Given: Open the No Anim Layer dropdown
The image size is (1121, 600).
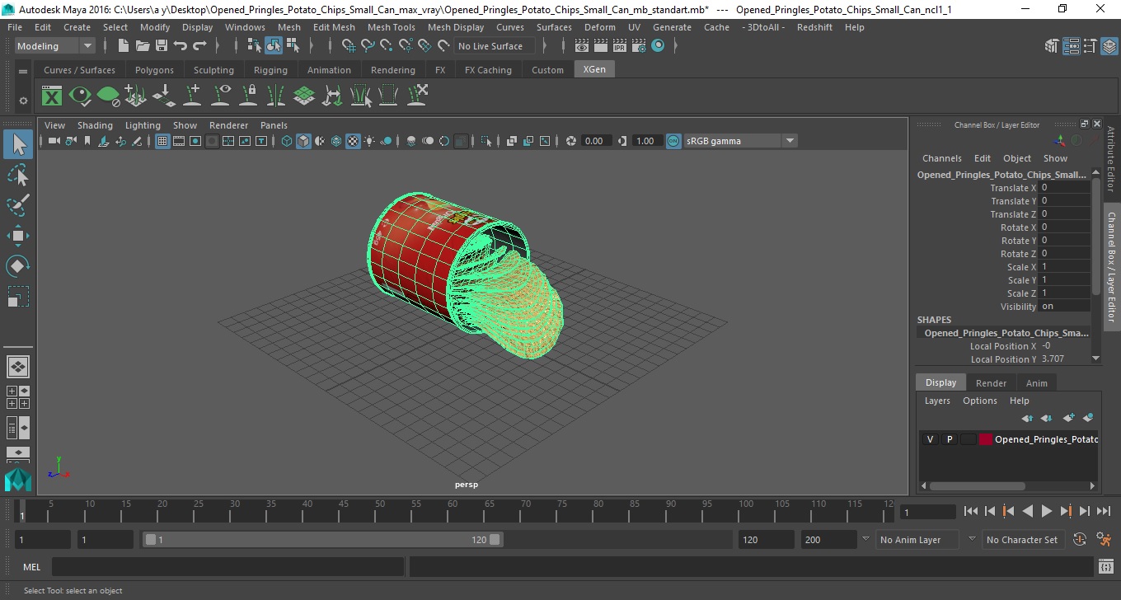Looking at the screenshot, I should 917,540.
